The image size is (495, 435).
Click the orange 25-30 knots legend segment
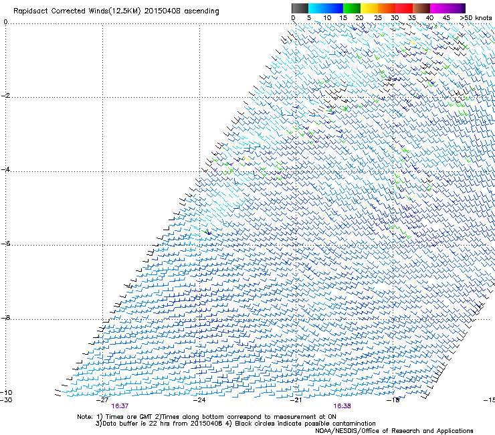click(387, 8)
